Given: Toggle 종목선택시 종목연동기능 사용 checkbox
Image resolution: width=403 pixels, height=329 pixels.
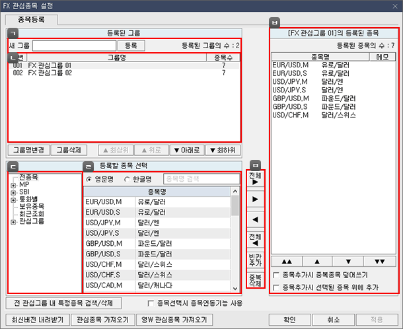Looking at the screenshot, I should click(151, 303).
